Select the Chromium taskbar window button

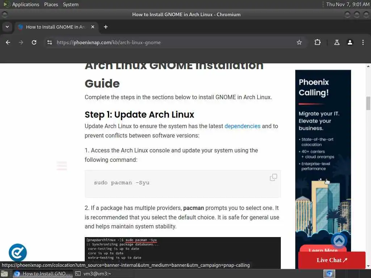pos(42,274)
